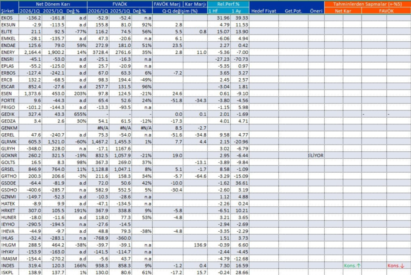
Task: Select the EKOS company cell
Action: tap(10, 18)
